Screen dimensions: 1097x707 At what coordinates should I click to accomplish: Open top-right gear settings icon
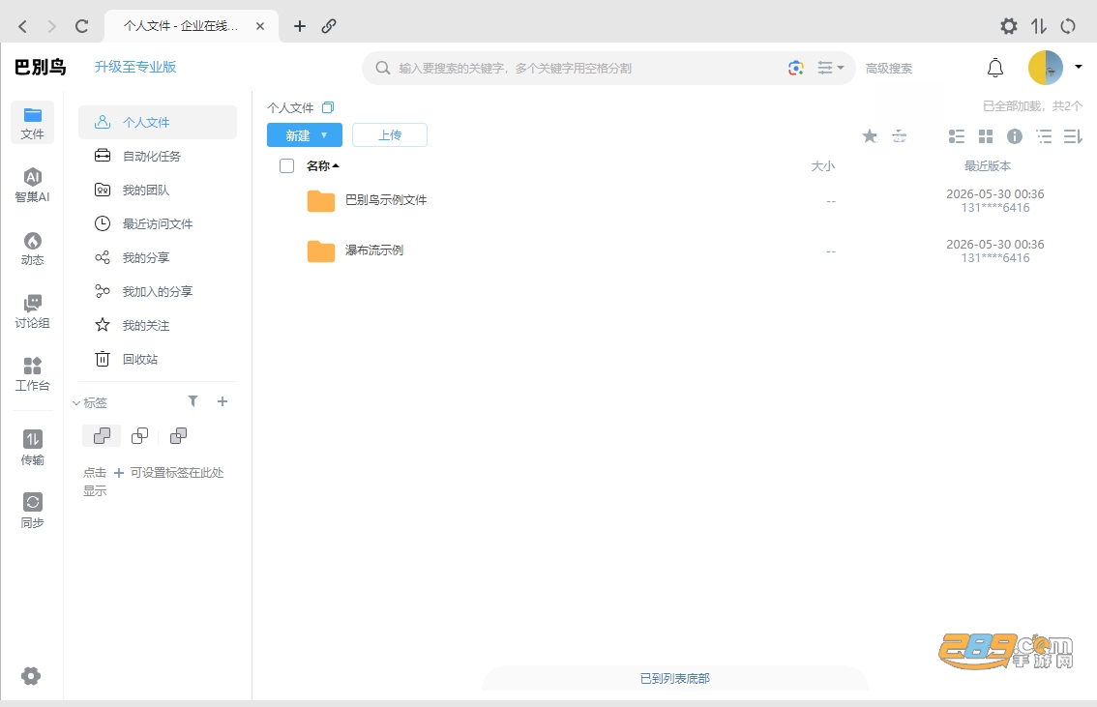1008,26
